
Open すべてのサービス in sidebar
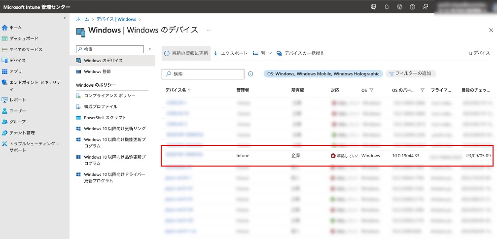point(22,49)
